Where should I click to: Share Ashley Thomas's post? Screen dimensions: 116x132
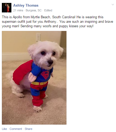(28, 129)
